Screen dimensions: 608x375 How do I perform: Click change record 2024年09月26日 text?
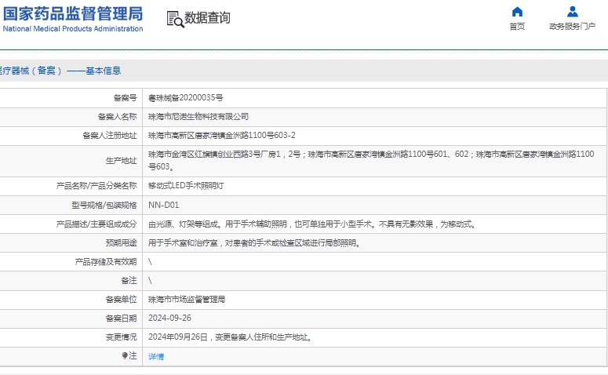tap(230, 337)
